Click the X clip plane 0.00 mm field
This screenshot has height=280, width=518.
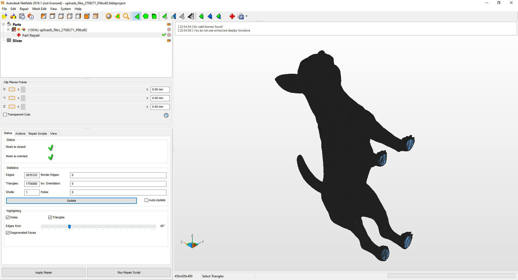pos(160,89)
